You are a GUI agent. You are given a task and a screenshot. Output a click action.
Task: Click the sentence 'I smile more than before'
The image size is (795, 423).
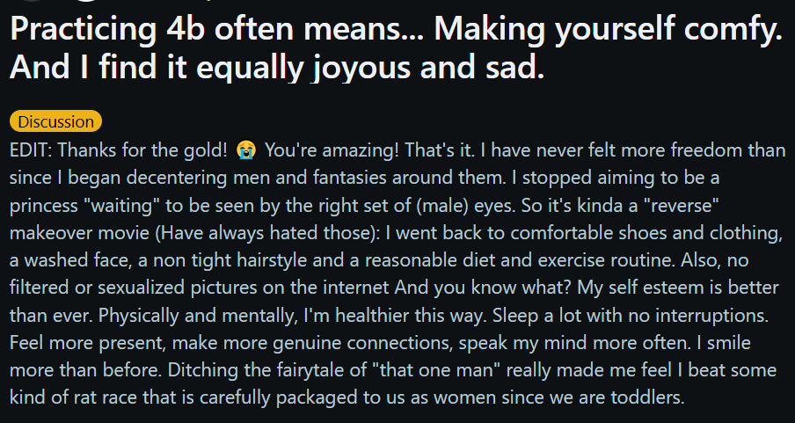tap(721, 343)
